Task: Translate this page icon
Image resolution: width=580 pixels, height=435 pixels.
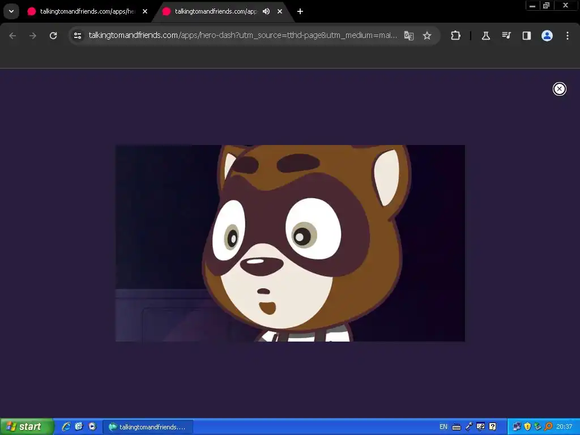Action: [409, 36]
